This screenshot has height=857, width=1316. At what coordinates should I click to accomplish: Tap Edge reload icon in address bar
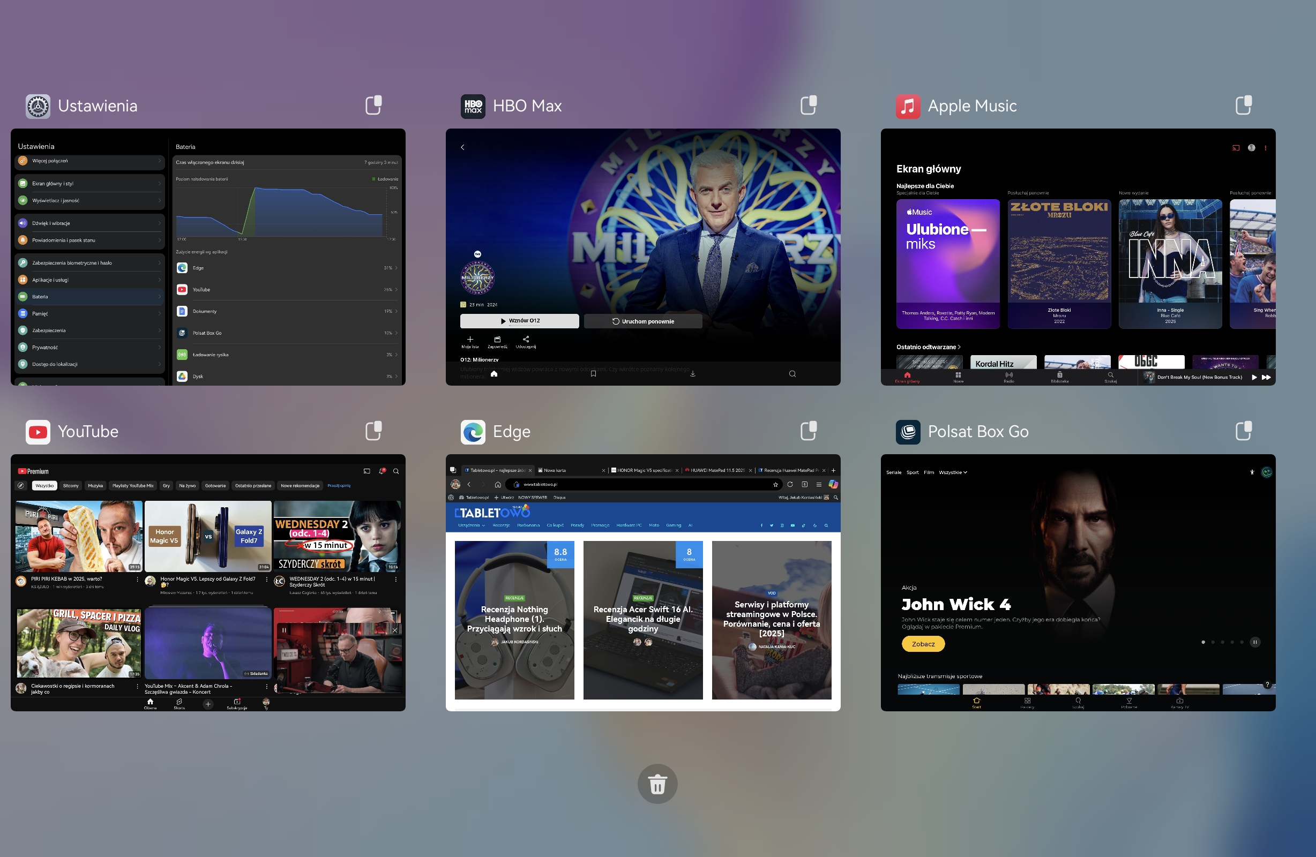point(790,484)
